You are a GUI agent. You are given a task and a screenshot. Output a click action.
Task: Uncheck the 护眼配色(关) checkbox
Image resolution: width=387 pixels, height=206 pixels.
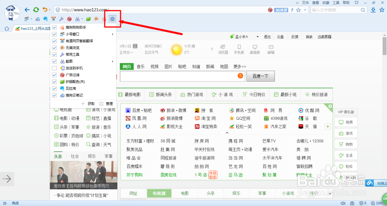pos(55,82)
